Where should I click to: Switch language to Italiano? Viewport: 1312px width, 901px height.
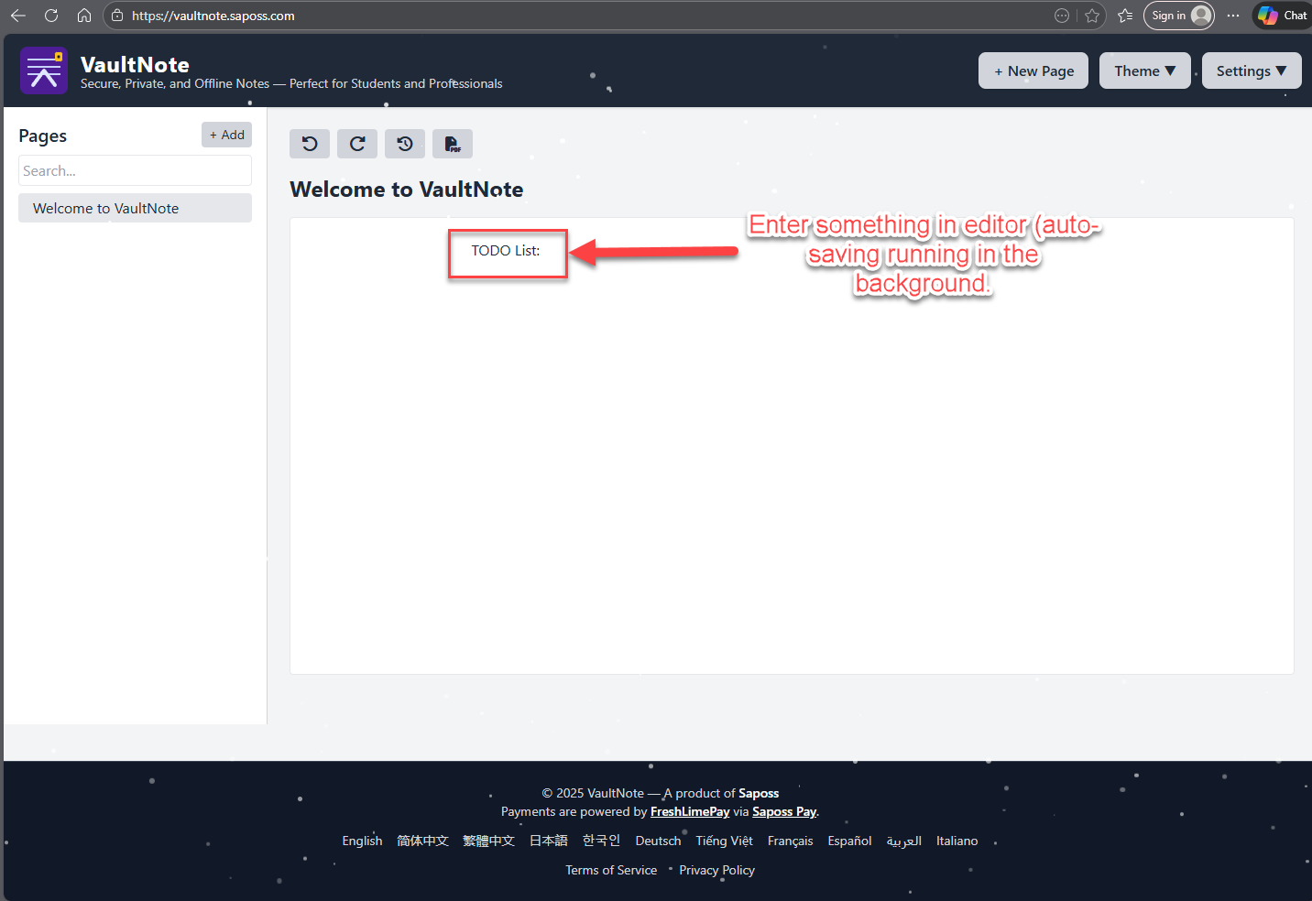pyautogui.click(x=957, y=841)
